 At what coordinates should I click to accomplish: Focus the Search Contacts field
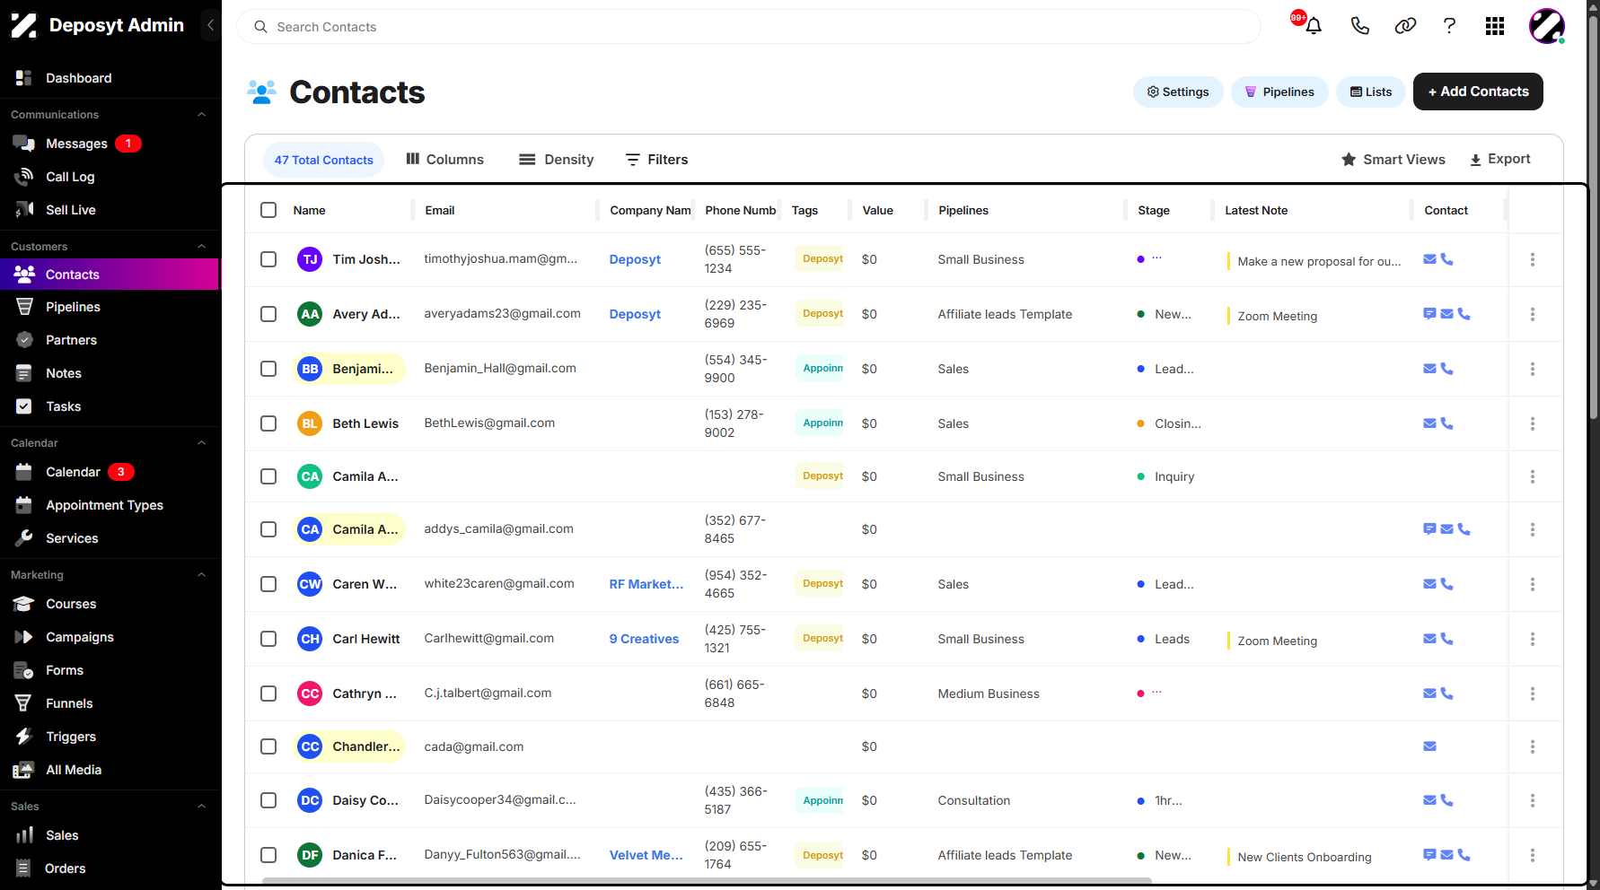749,27
